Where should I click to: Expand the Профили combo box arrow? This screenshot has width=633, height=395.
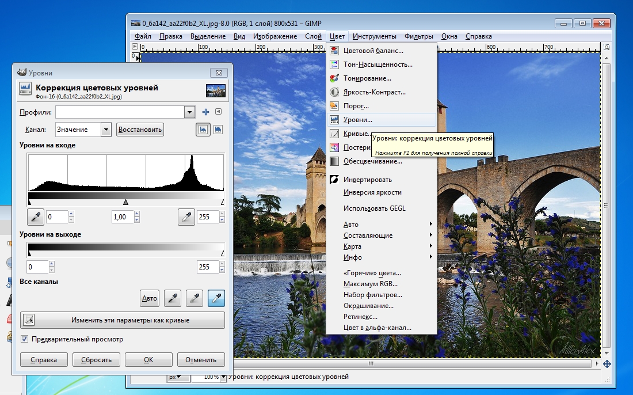click(189, 112)
